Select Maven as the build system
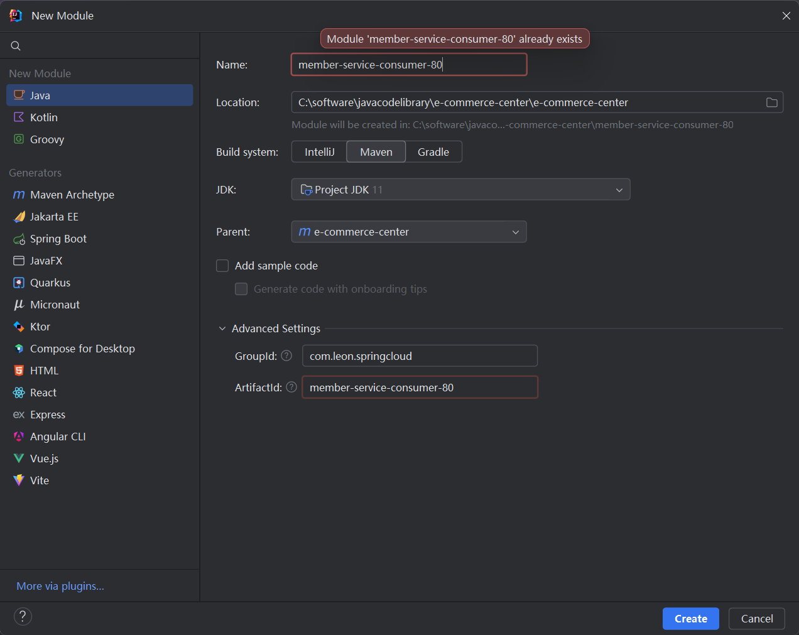 coord(376,152)
